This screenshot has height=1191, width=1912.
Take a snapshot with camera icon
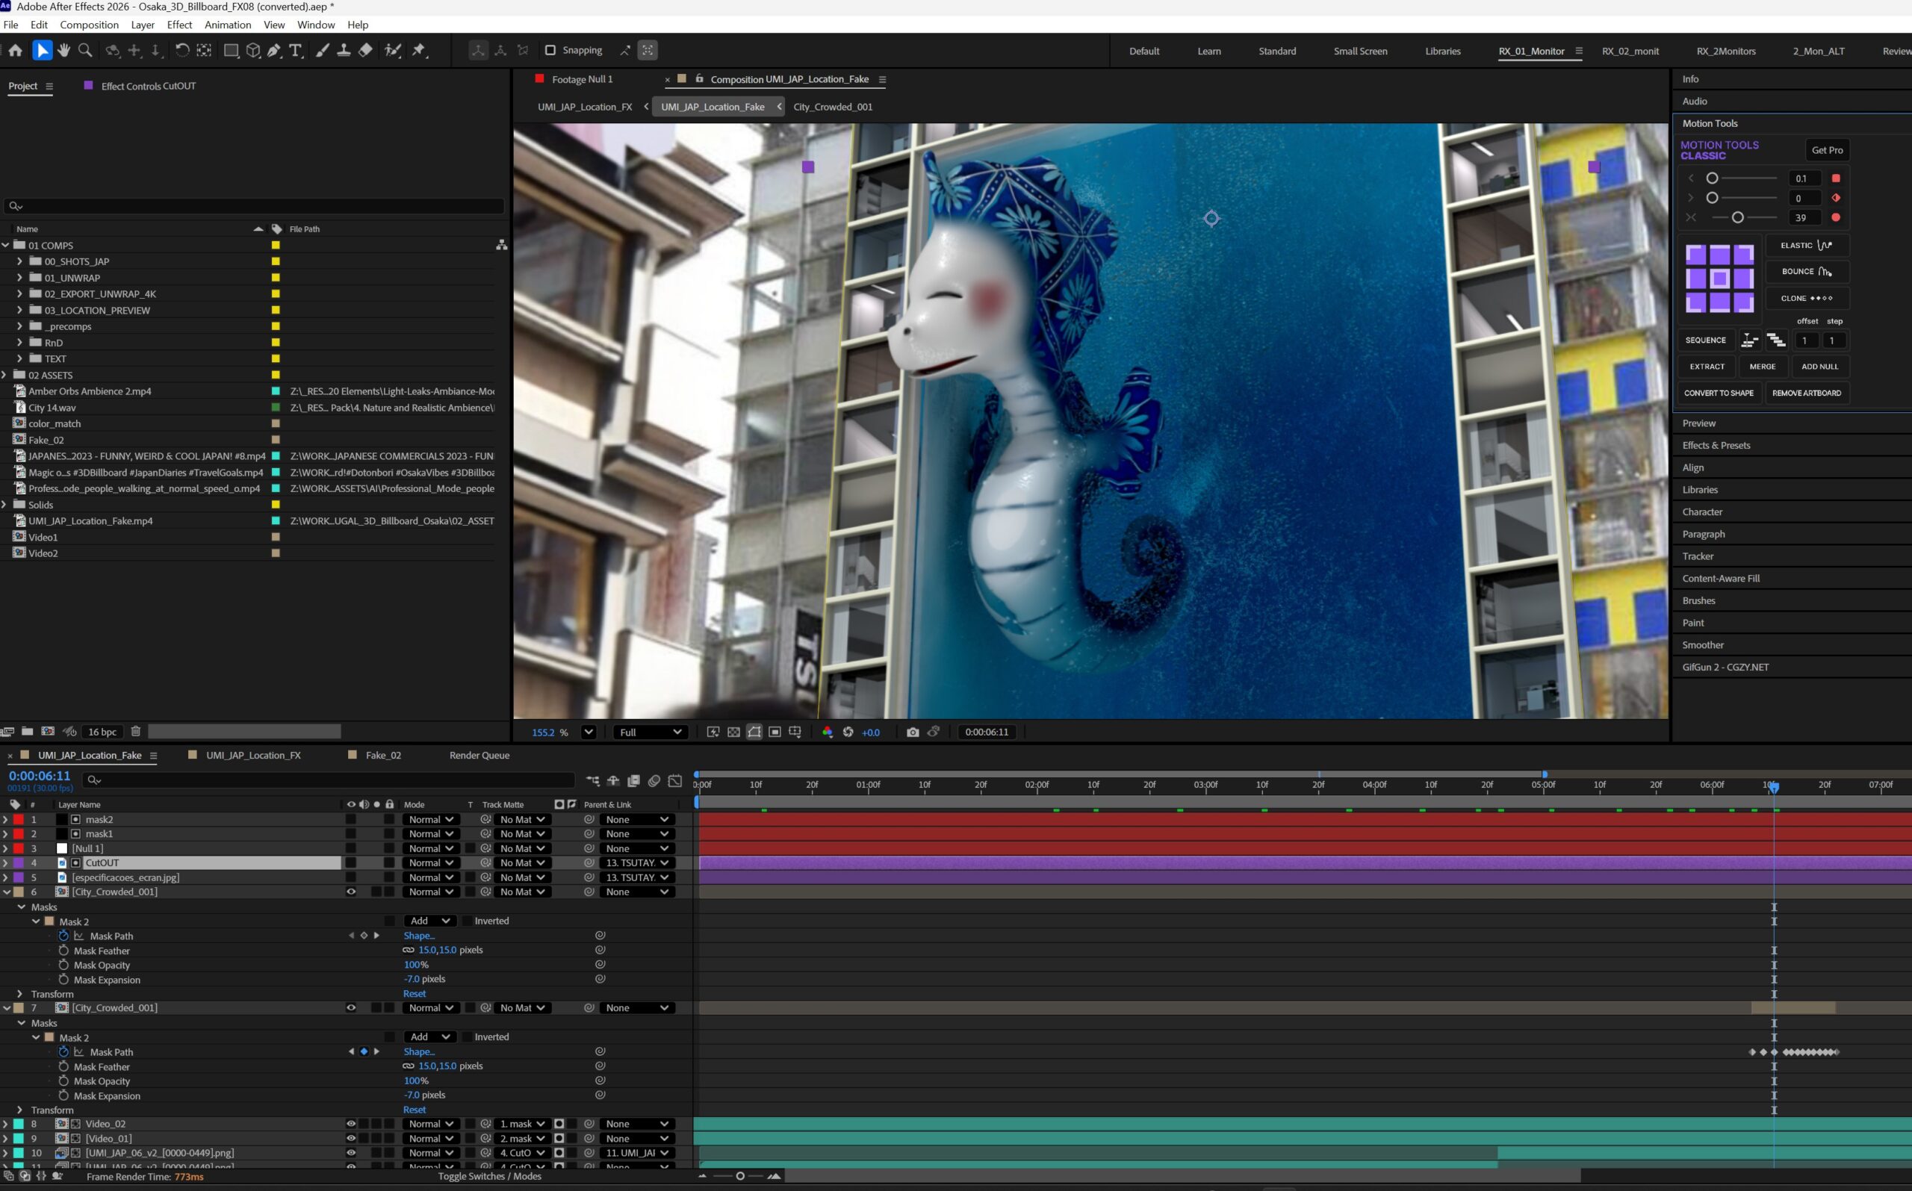(912, 732)
